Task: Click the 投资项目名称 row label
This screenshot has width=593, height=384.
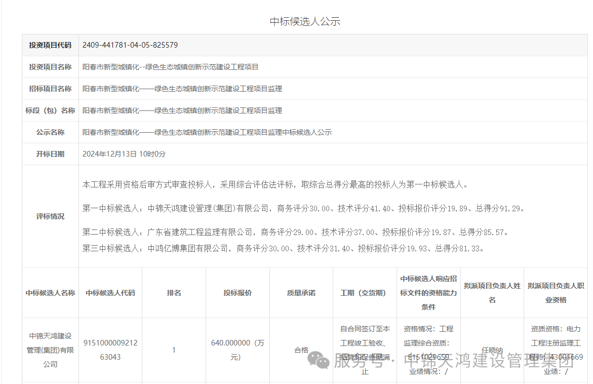Action: click(50, 67)
